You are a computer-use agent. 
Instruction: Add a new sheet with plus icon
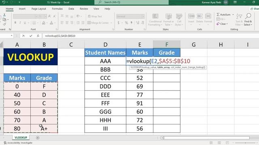pyautogui.click(x=38, y=138)
